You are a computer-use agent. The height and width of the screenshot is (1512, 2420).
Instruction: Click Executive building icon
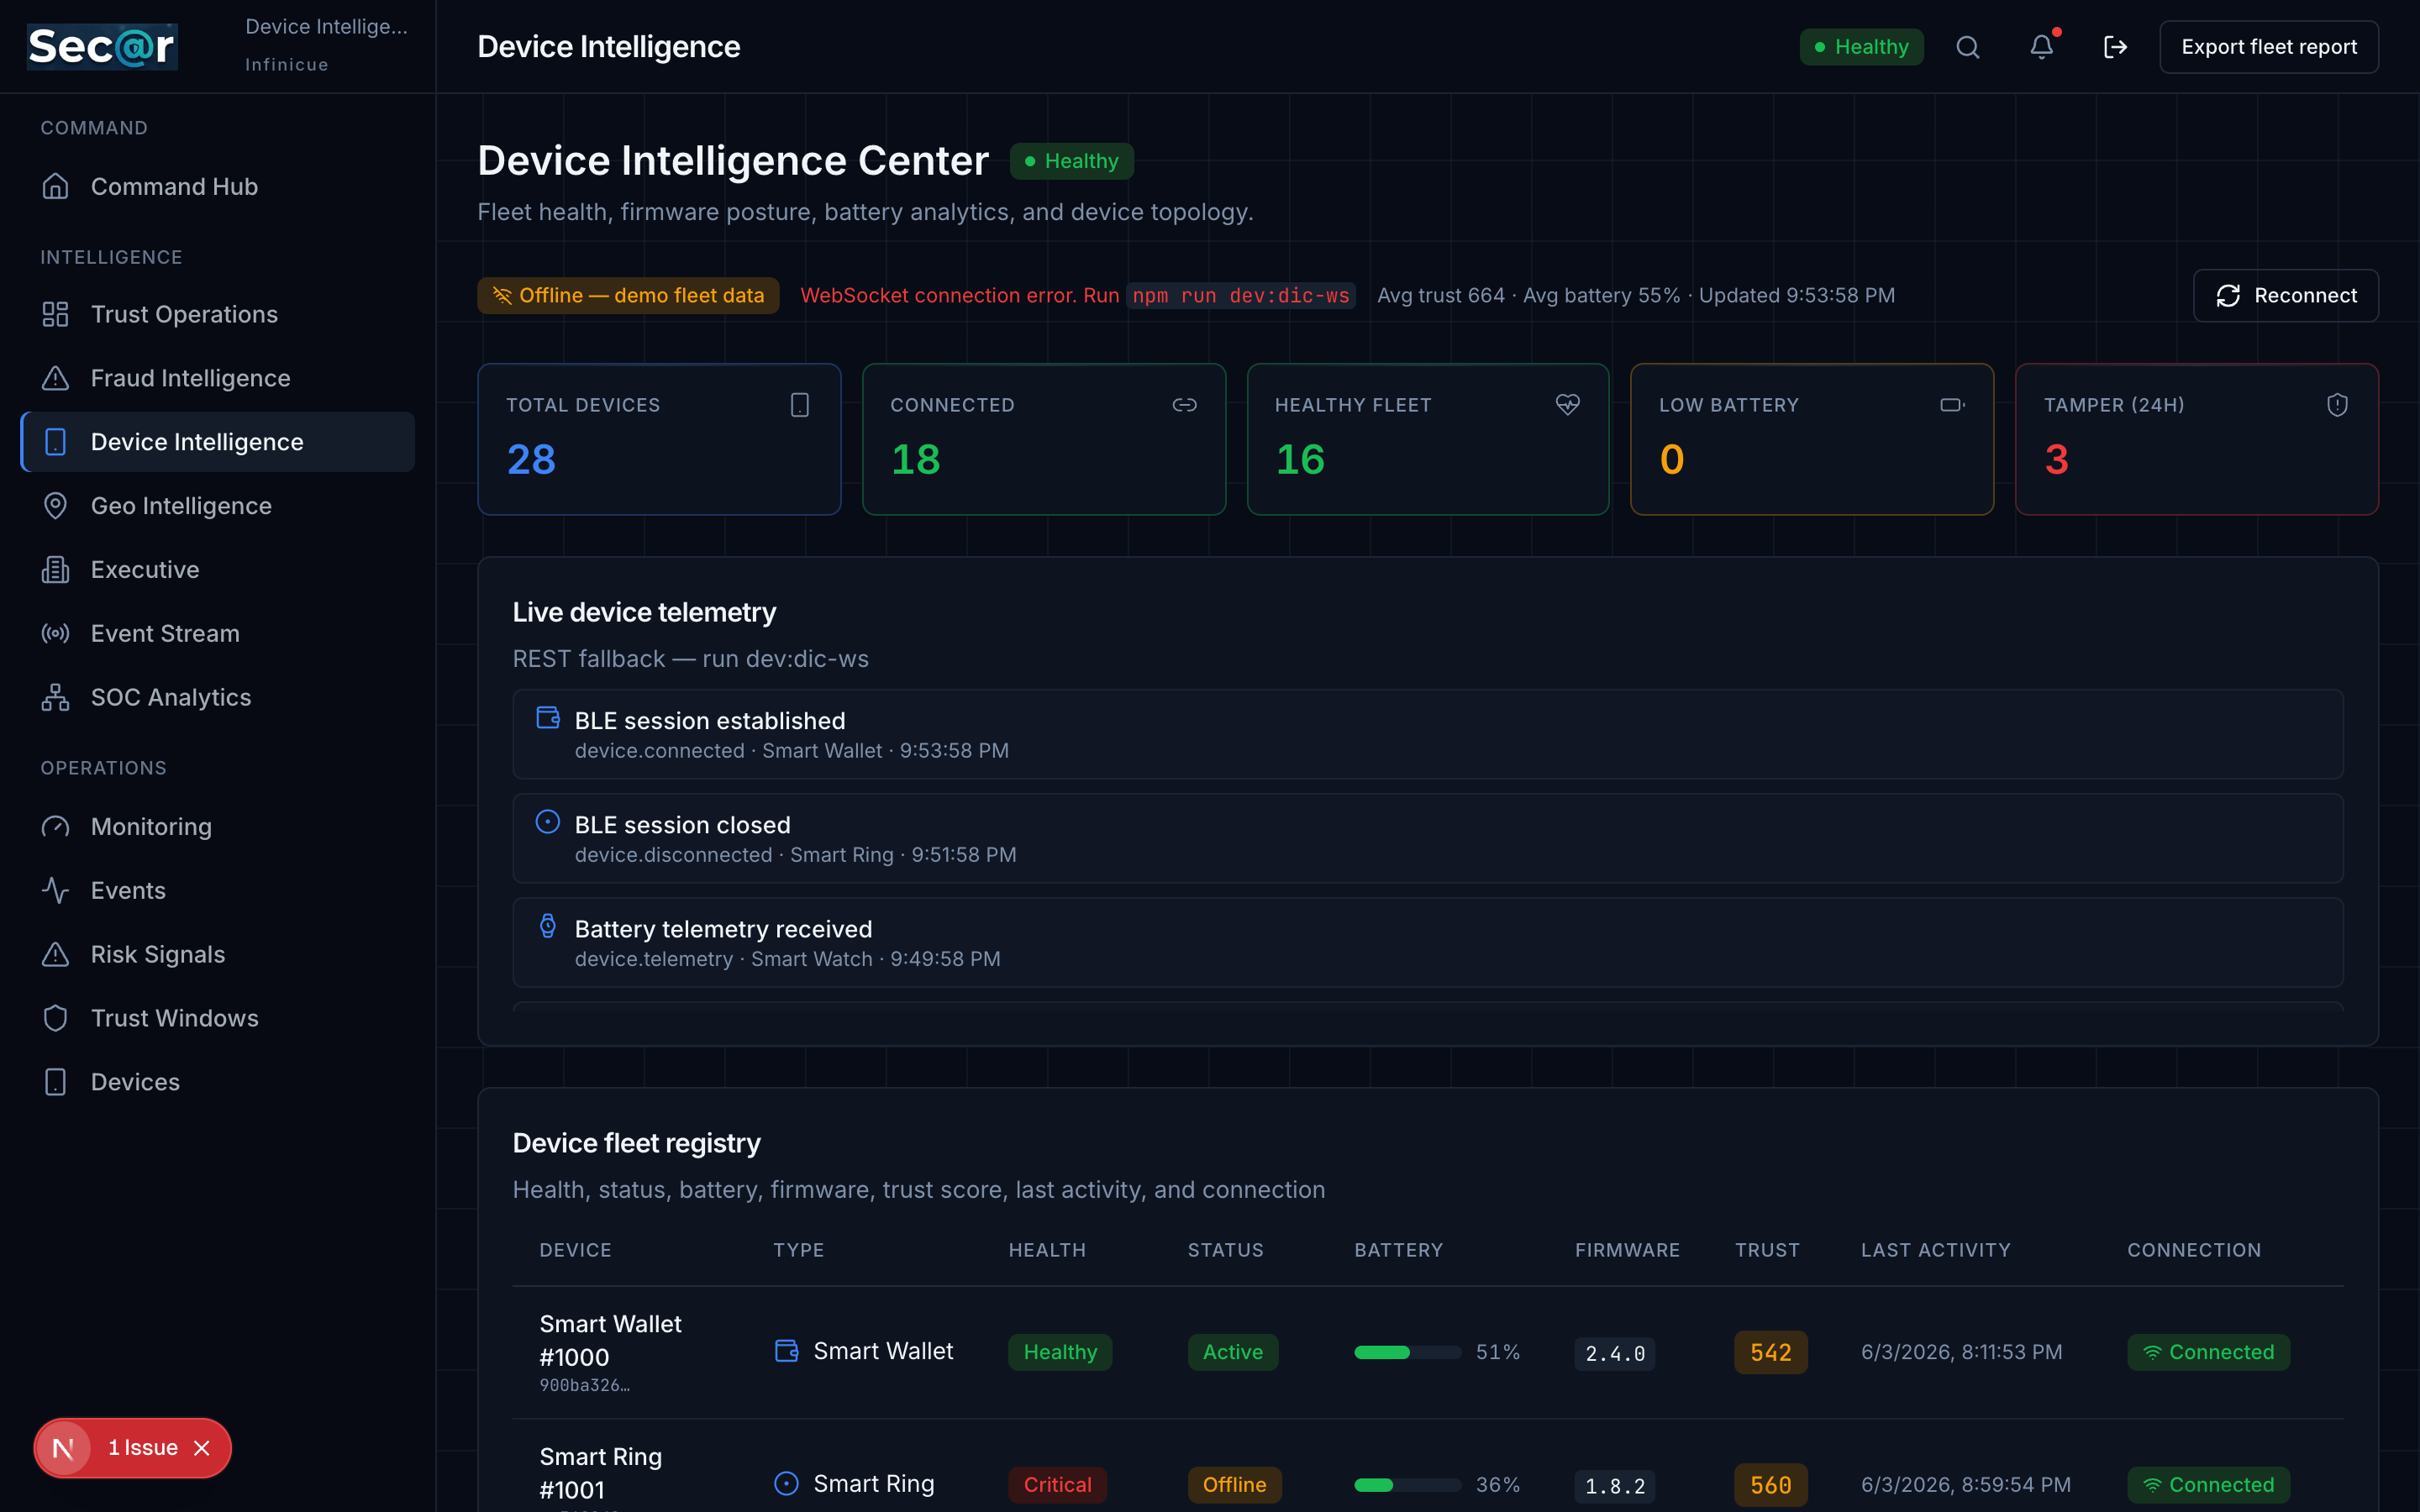pos(56,570)
